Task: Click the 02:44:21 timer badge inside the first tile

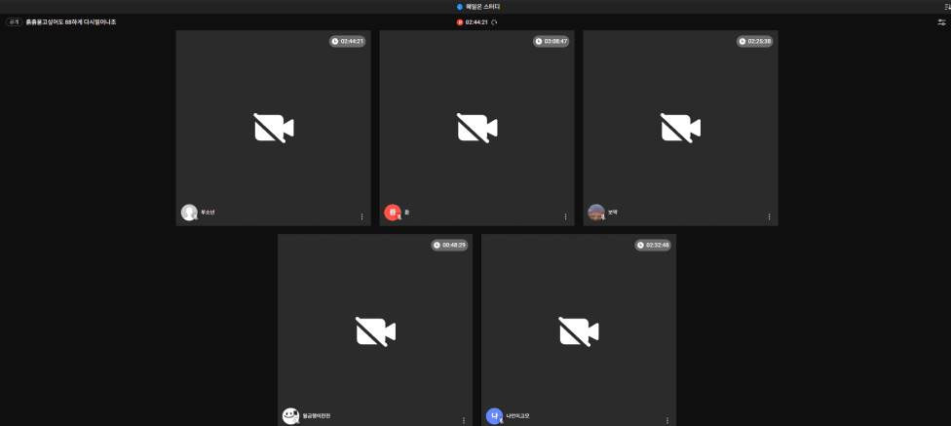Action: click(348, 41)
